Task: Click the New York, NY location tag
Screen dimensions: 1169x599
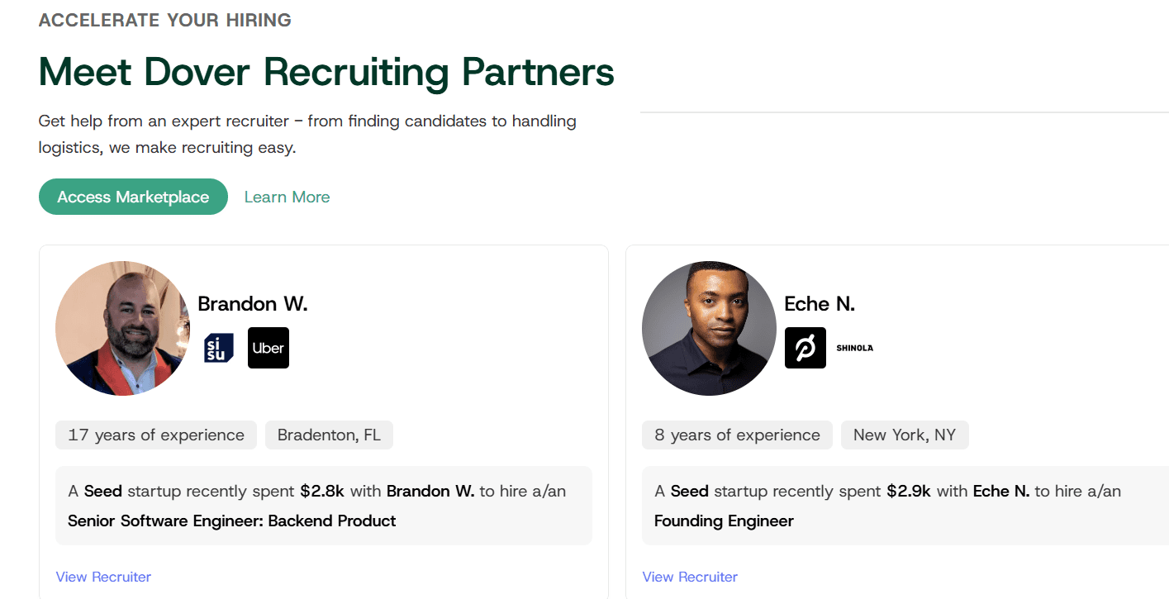Action: 904,435
